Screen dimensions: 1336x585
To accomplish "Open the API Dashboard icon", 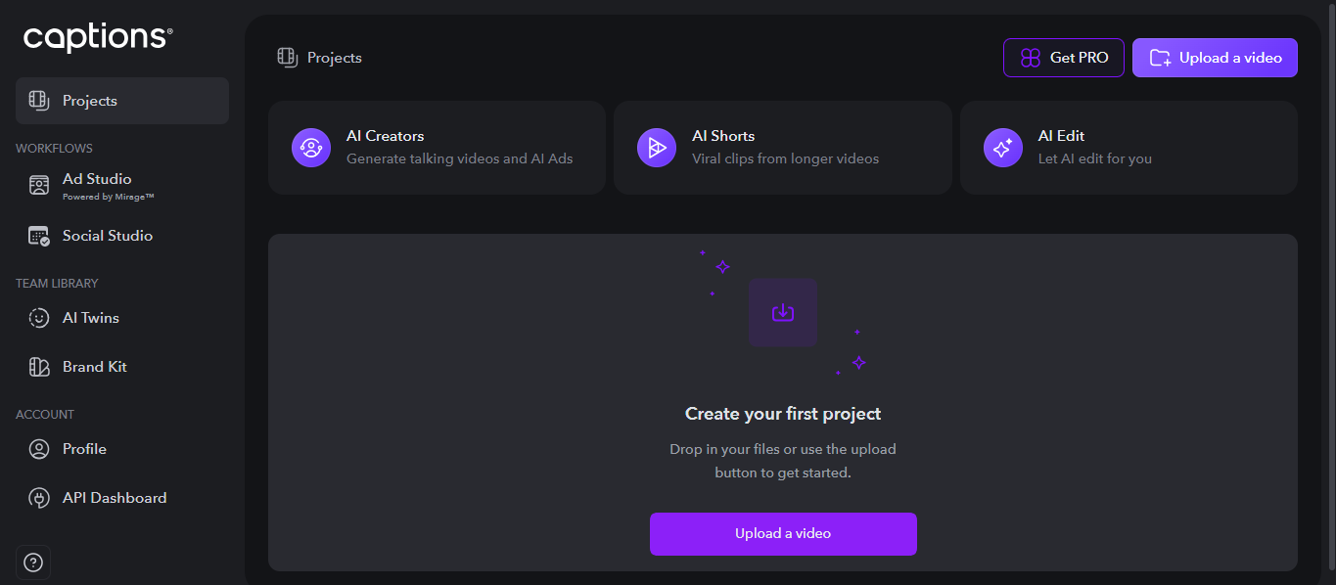I will (37, 497).
